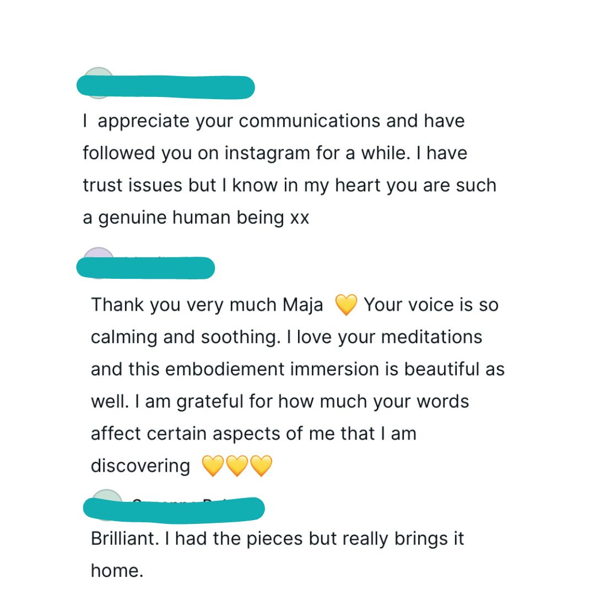Open the second commenter's redacted teal name

pyautogui.click(x=146, y=268)
